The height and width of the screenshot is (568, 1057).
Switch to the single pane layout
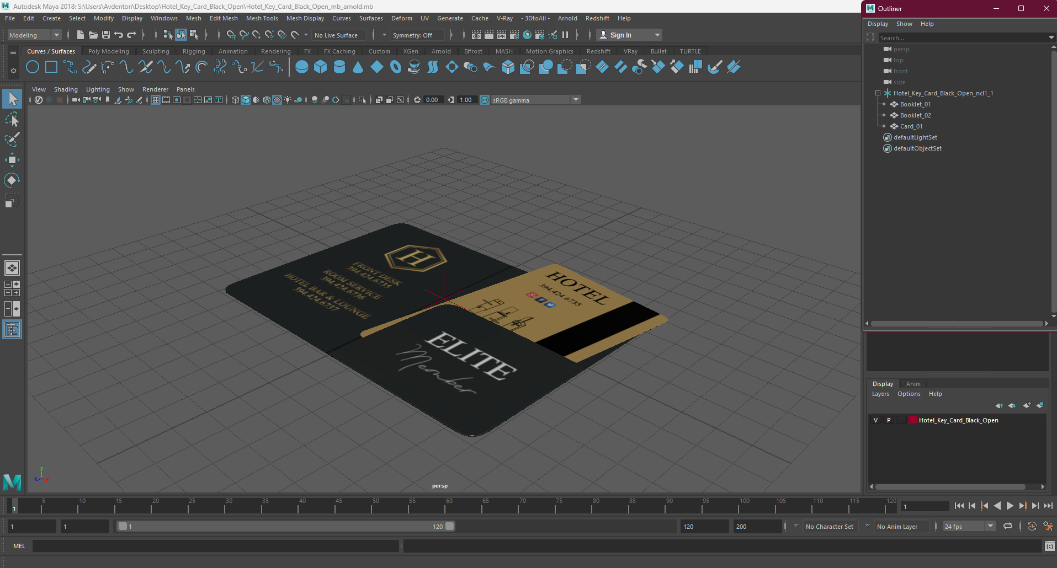coord(12,268)
